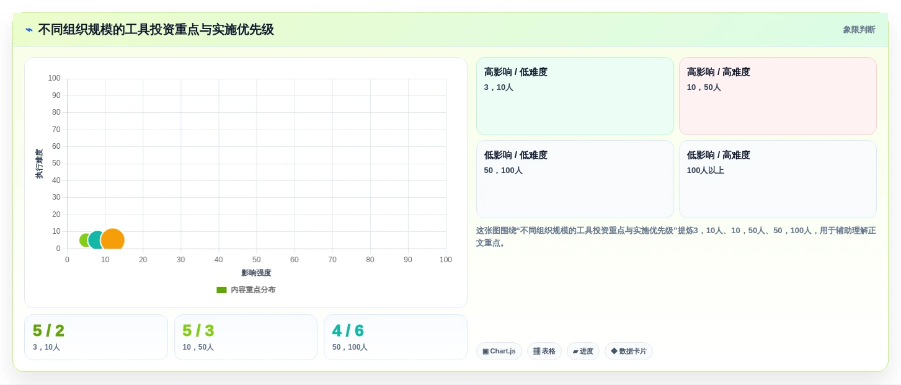This screenshot has width=901, height=385.
Task: Select the 低影响 / 高难度 quadrant card
Action: pyautogui.click(x=778, y=179)
